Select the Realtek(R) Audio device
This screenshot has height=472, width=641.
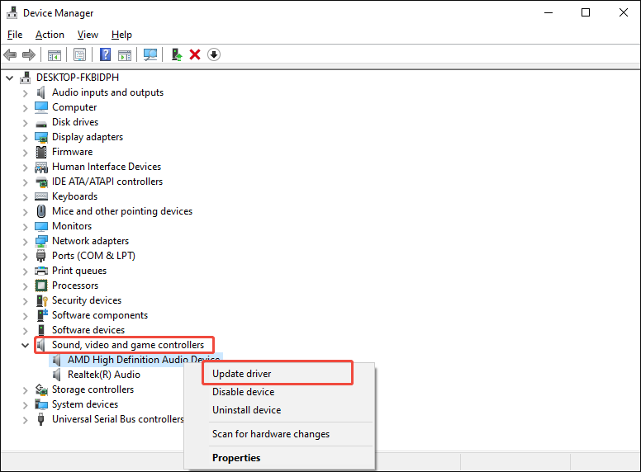(104, 375)
